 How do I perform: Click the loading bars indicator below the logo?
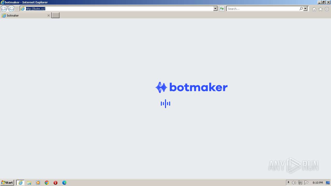coord(165,104)
